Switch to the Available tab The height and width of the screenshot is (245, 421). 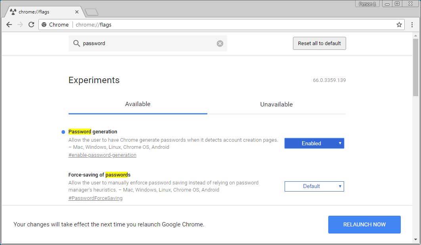138,104
